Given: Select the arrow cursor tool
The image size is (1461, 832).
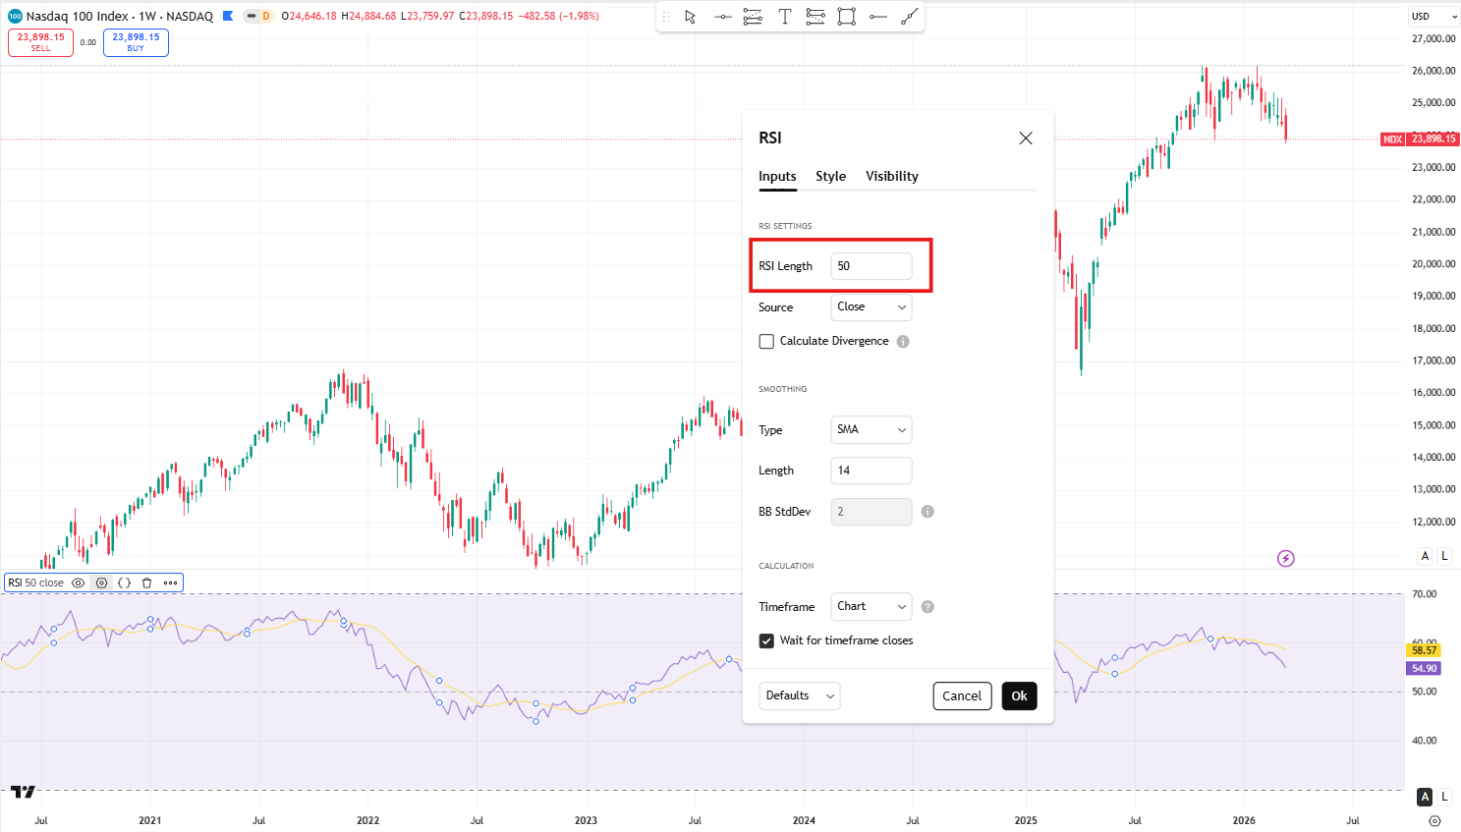Looking at the screenshot, I should 691,17.
